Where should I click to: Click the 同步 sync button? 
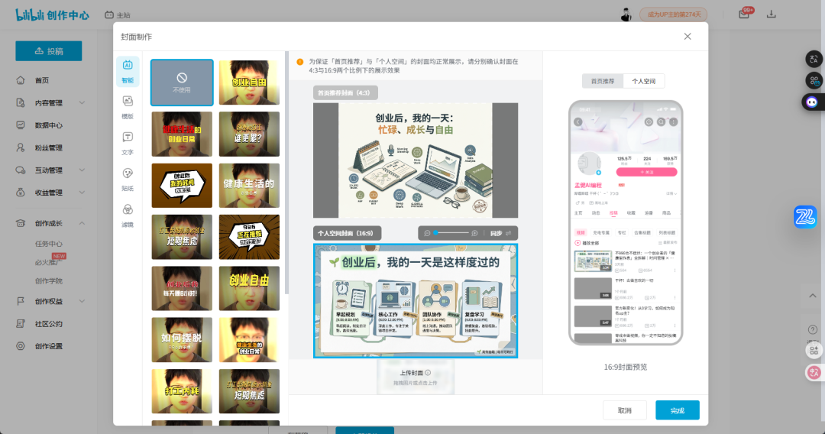coord(500,233)
